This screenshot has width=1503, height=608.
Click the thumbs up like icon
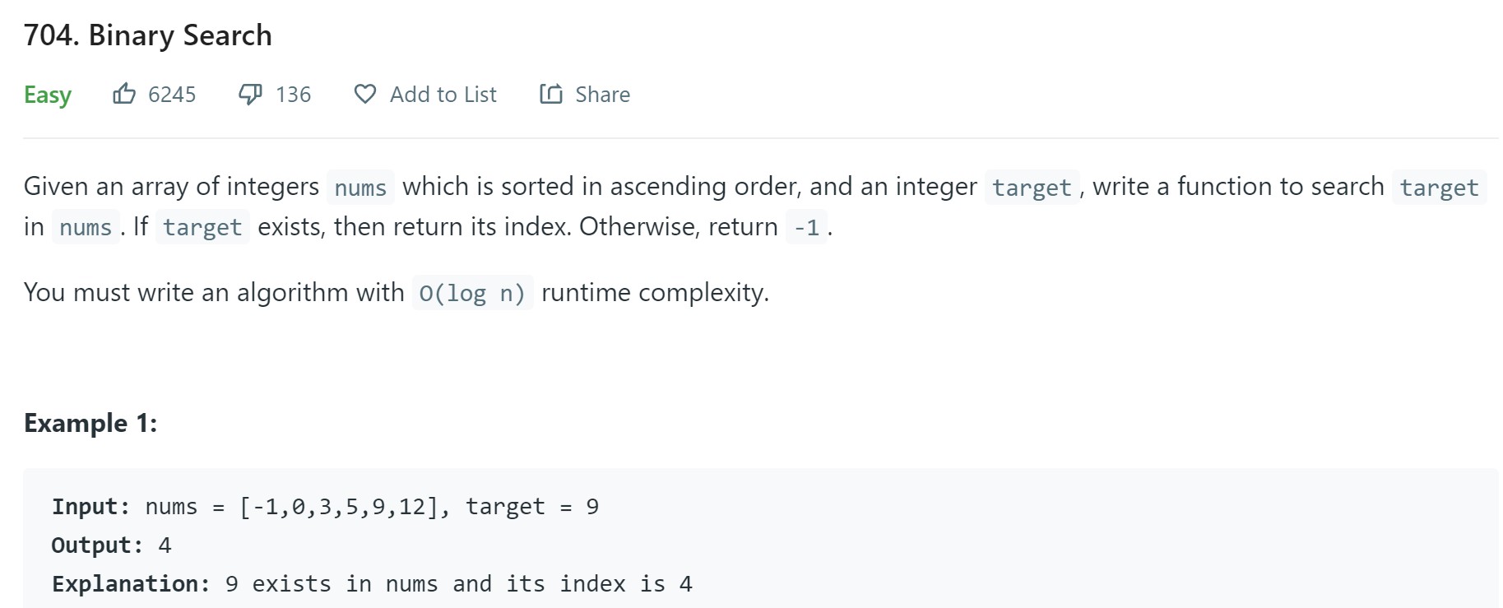(x=124, y=94)
